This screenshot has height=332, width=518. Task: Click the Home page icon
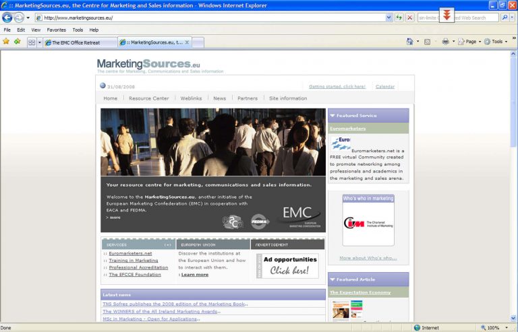[409, 42]
